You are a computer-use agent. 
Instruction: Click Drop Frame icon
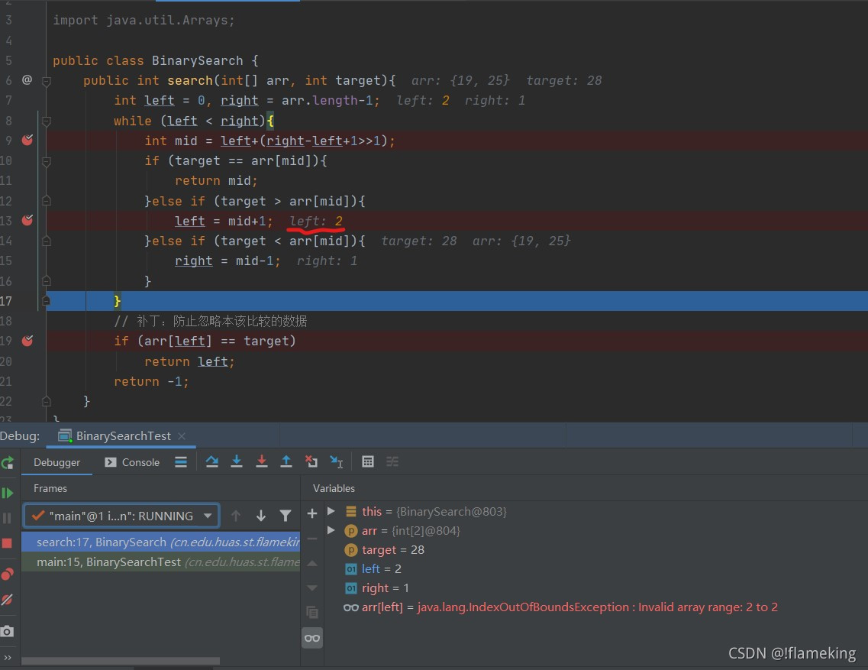coord(311,461)
